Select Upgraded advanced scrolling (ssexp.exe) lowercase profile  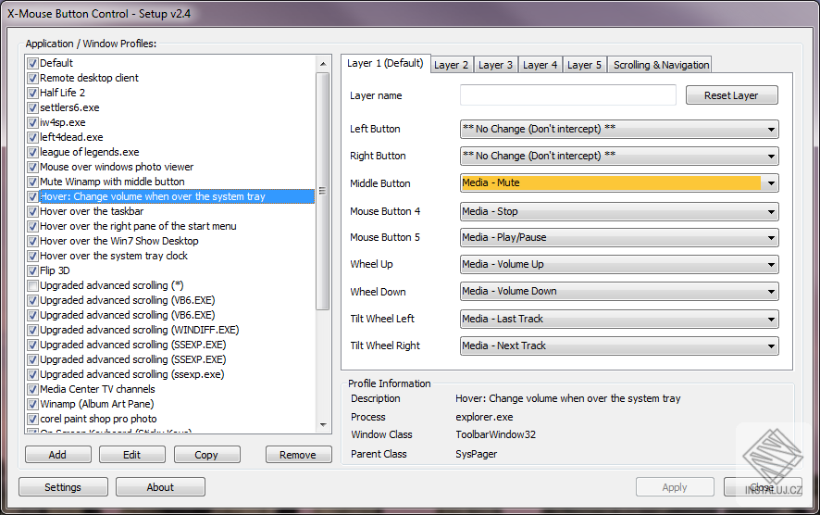132,375
